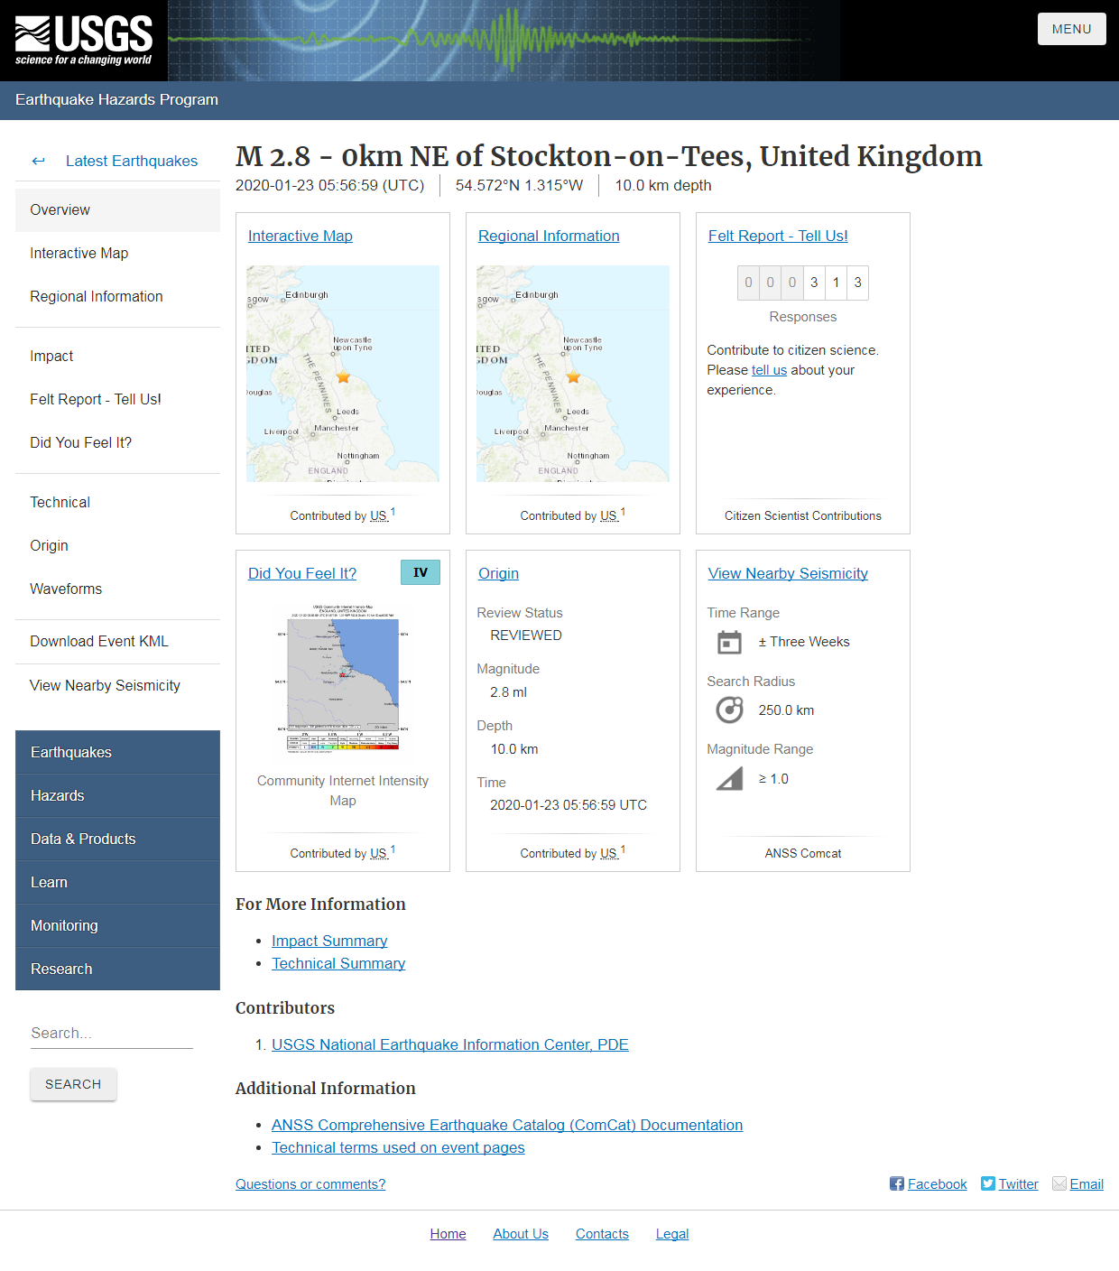Open the Impact Summary link
This screenshot has width=1119, height=1271.
329,941
